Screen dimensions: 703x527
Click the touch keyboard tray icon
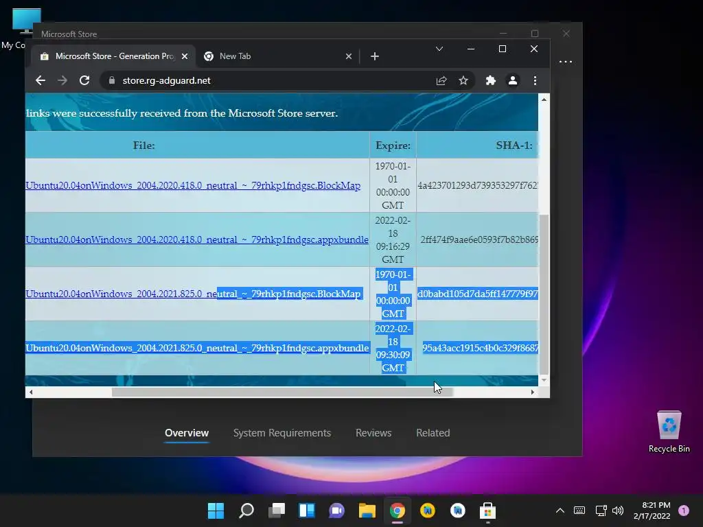[x=579, y=511]
